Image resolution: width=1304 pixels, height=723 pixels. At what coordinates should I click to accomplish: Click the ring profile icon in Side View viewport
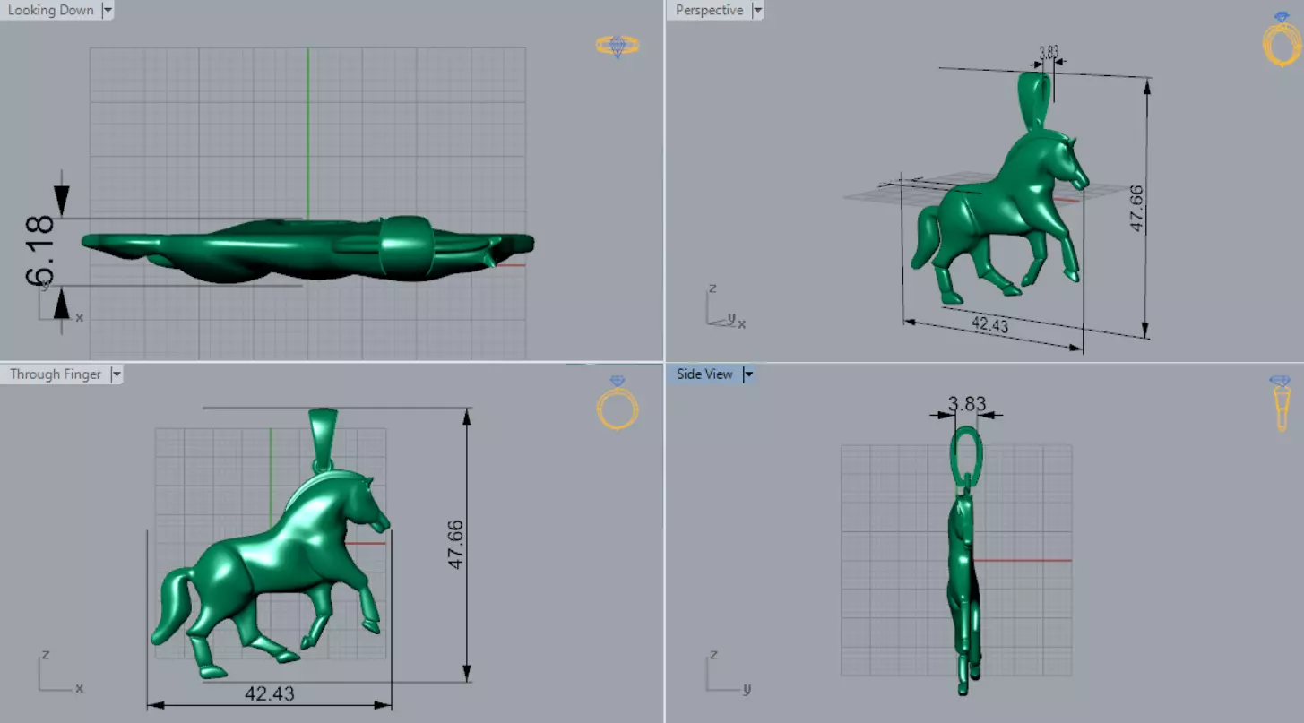[x=1280, y=403]
